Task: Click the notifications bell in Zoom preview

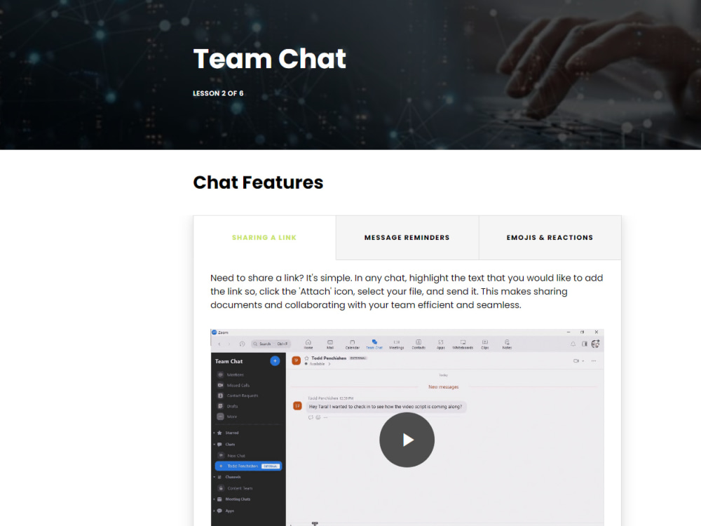Action: [x=573, y=344]
